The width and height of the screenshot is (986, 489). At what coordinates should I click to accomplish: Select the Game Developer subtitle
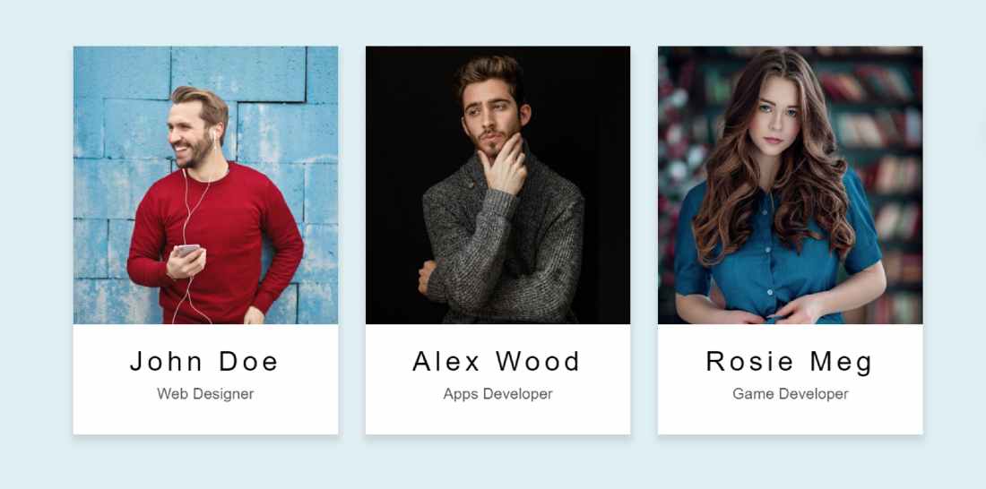point(791,394)
